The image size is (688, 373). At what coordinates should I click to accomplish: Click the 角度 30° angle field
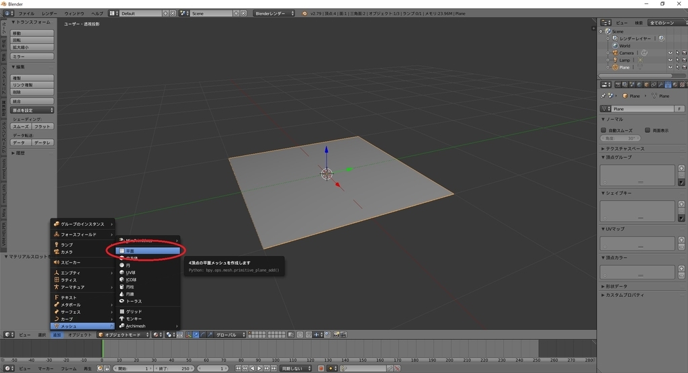click(x=620, y=138)
